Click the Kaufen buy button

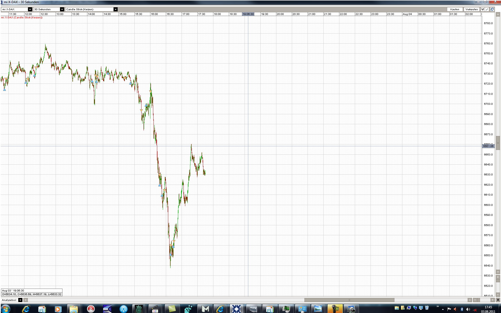pyautogui.click(x=455, y=9)
